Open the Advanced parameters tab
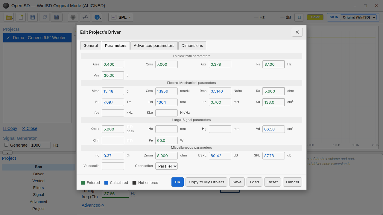Screen dimensions: 383x215 [154, 45]
